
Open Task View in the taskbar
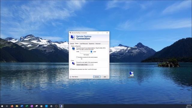(x=7, y=106)
